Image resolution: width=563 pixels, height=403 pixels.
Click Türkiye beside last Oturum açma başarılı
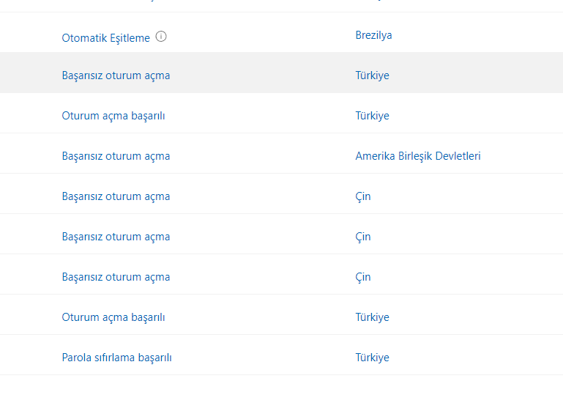pyautogui.click(x=372, y=317)
